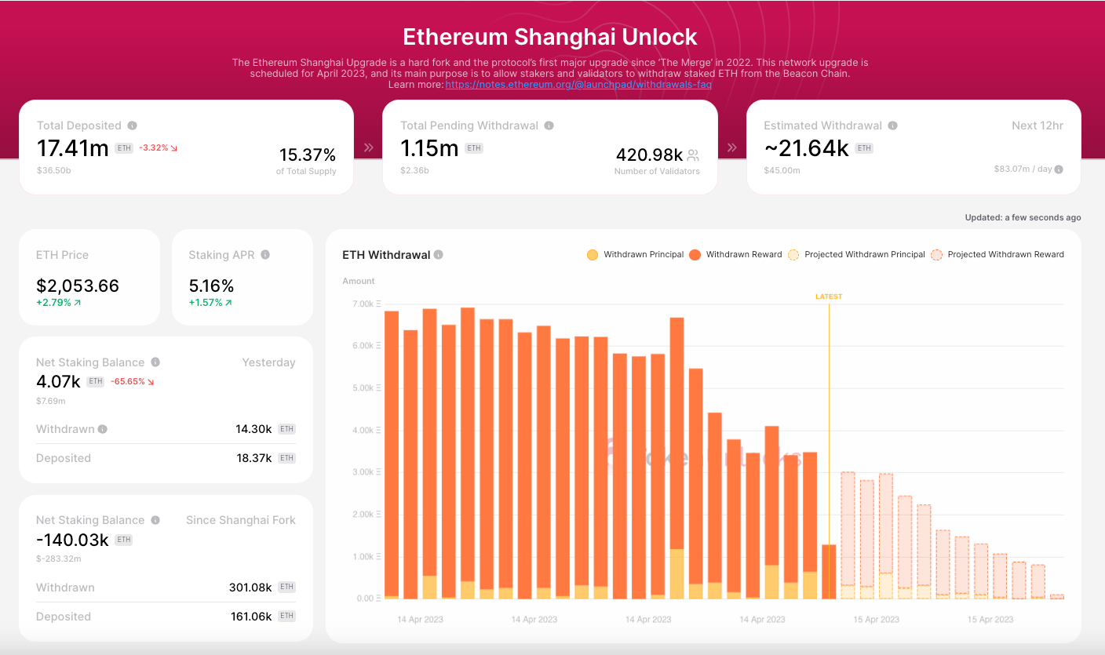Image resolution: width=1105 pixels, height=655 pixels.
Task: Click the ETH badge next to 1.15m
Action: [x=473, y=148]
